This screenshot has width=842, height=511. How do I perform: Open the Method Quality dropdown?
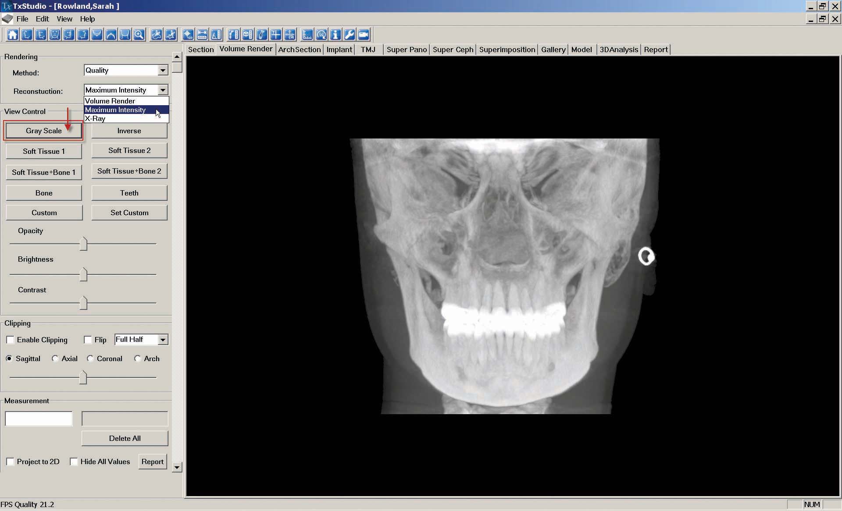pos(163,71)
